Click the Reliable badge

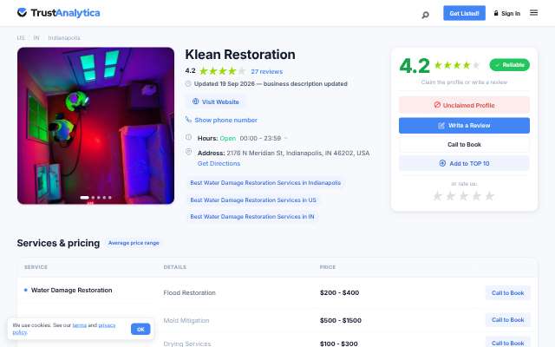click(509, 65)
